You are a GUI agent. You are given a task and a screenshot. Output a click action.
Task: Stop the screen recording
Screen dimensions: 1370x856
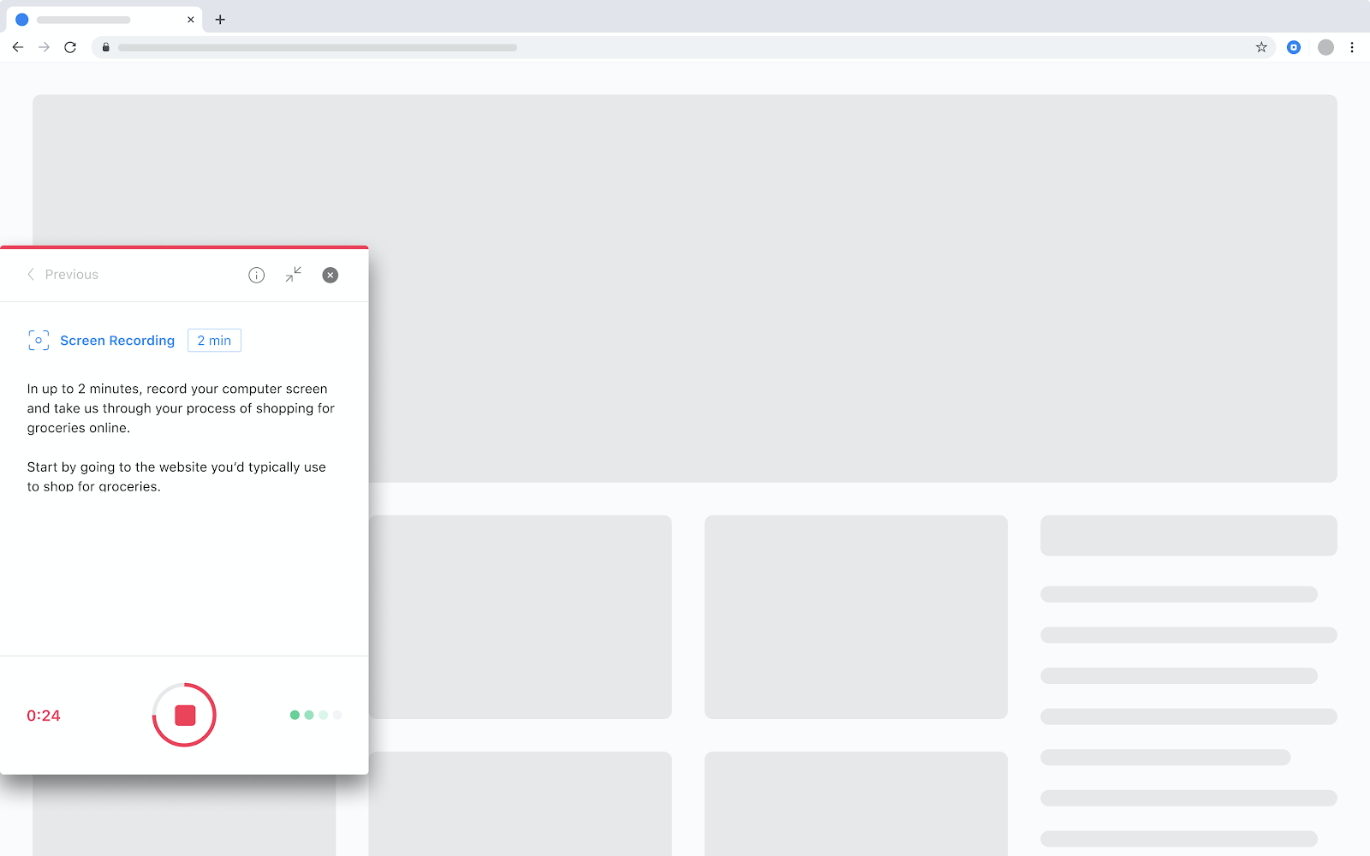click(184, 715)
